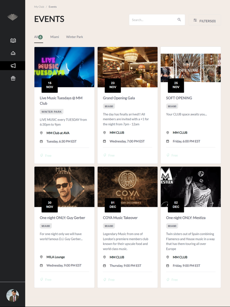Select the All events tab
Screen dimensions: 230x307
point(38,37)
